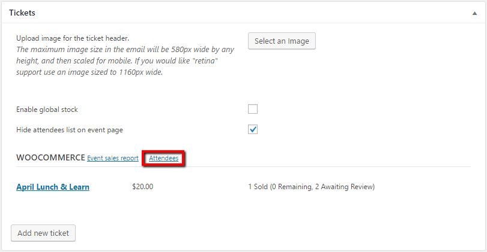Uncheck Hide attendees list checkbox

(x=253, y=129)
